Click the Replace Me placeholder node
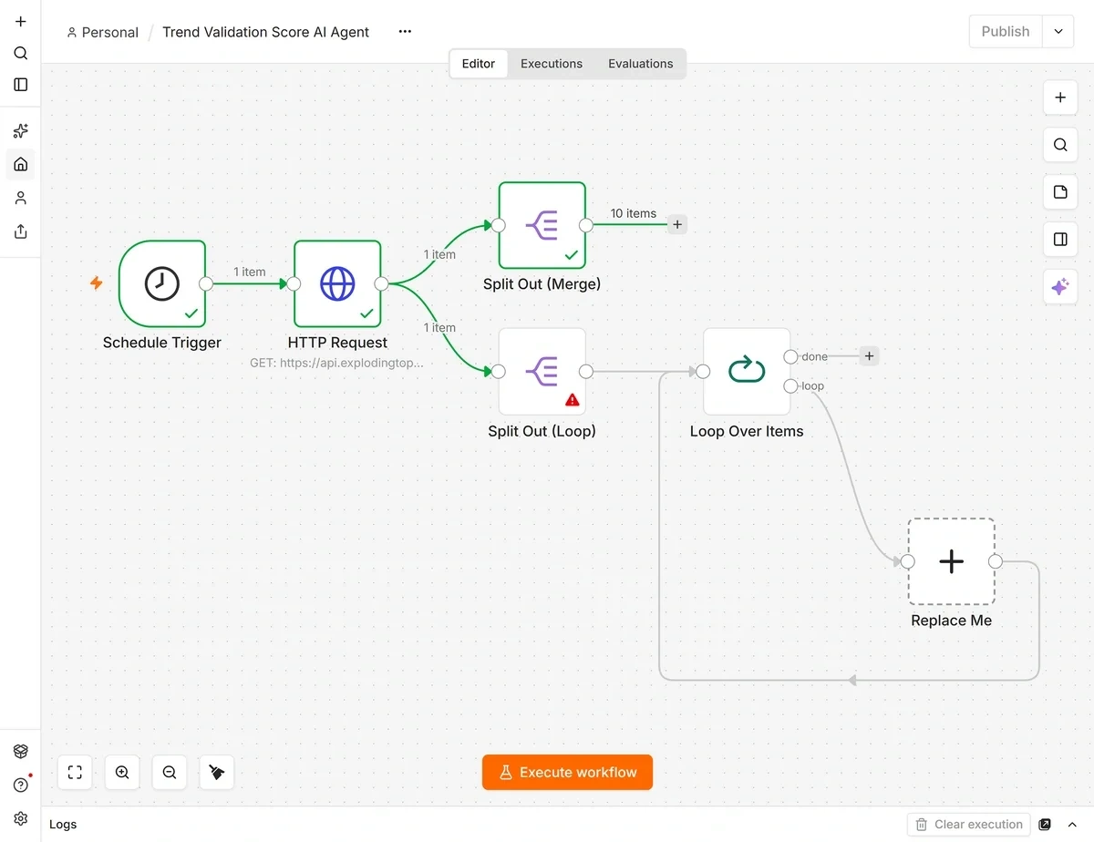The width and height of the screenshot is (1094, 842). (951, 561)
